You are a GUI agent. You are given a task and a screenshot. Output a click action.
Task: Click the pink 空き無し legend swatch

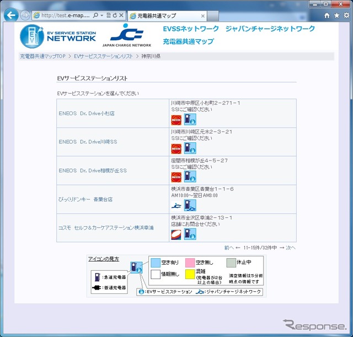(x=190, y=263)
